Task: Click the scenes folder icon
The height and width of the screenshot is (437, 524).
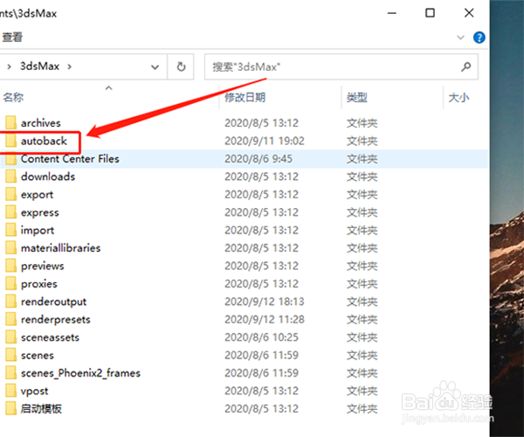Action: tap(10, 355)
